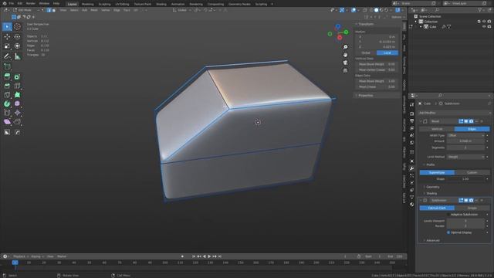Hide Cube object via eye icon

[x=484, y=27]
